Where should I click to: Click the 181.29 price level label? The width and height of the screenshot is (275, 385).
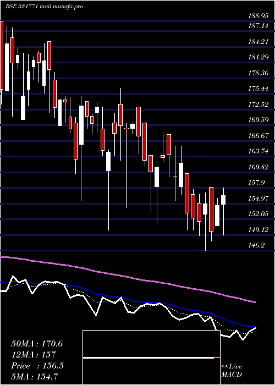[258, 57]
